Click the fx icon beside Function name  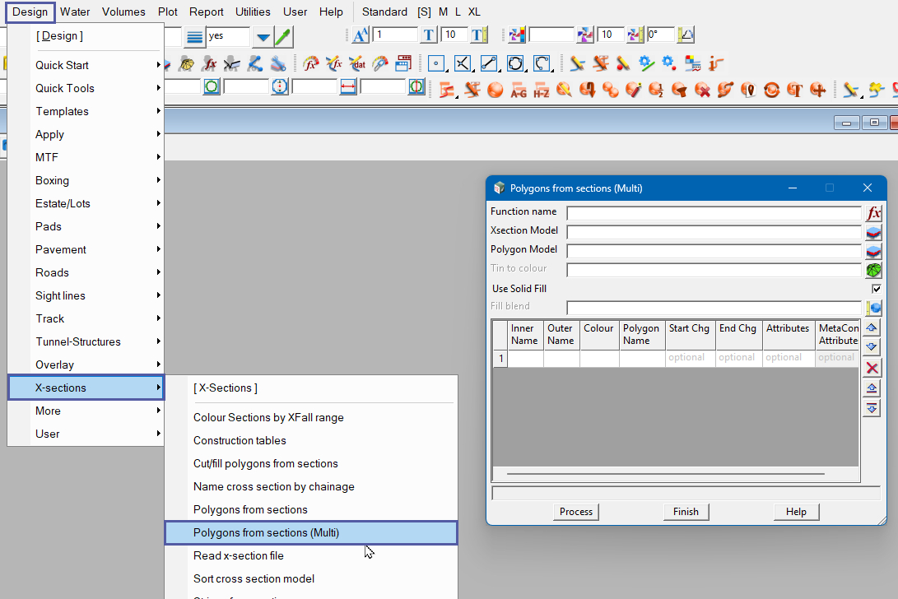pyautogui.click(x=873, y=213)
